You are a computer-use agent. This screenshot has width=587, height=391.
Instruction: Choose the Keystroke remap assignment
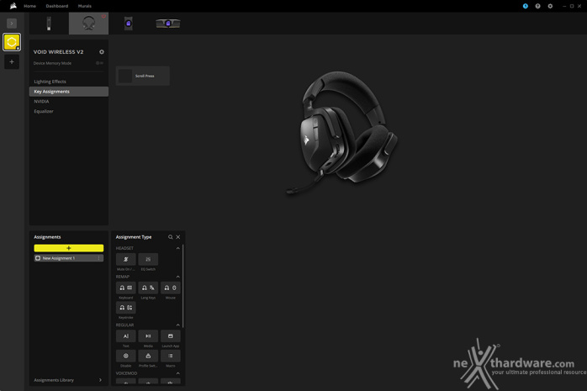tap(126, 308)
